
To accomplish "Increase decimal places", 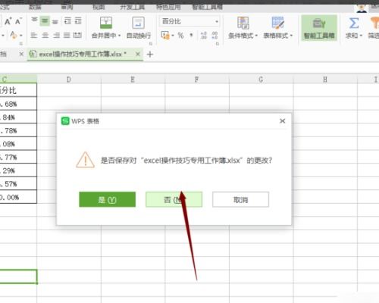I will 204,36.
